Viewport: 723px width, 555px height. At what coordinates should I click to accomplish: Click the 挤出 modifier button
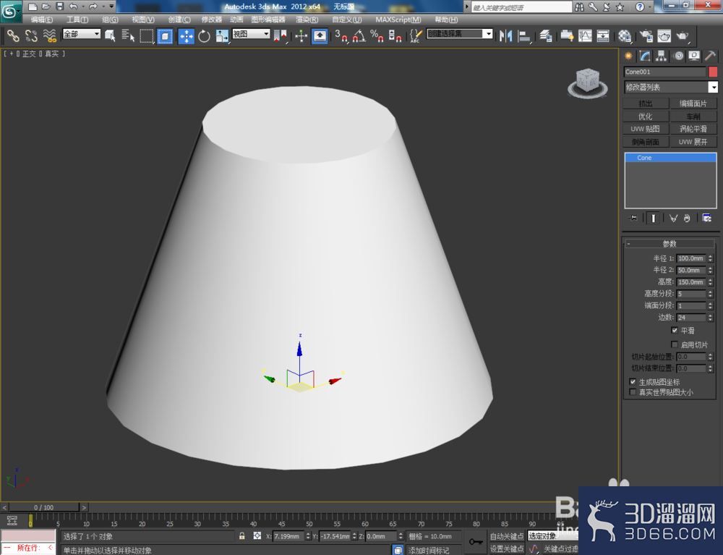(646, 103)
